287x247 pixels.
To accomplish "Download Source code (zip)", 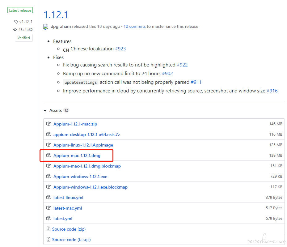I will [x=69, y=229].
